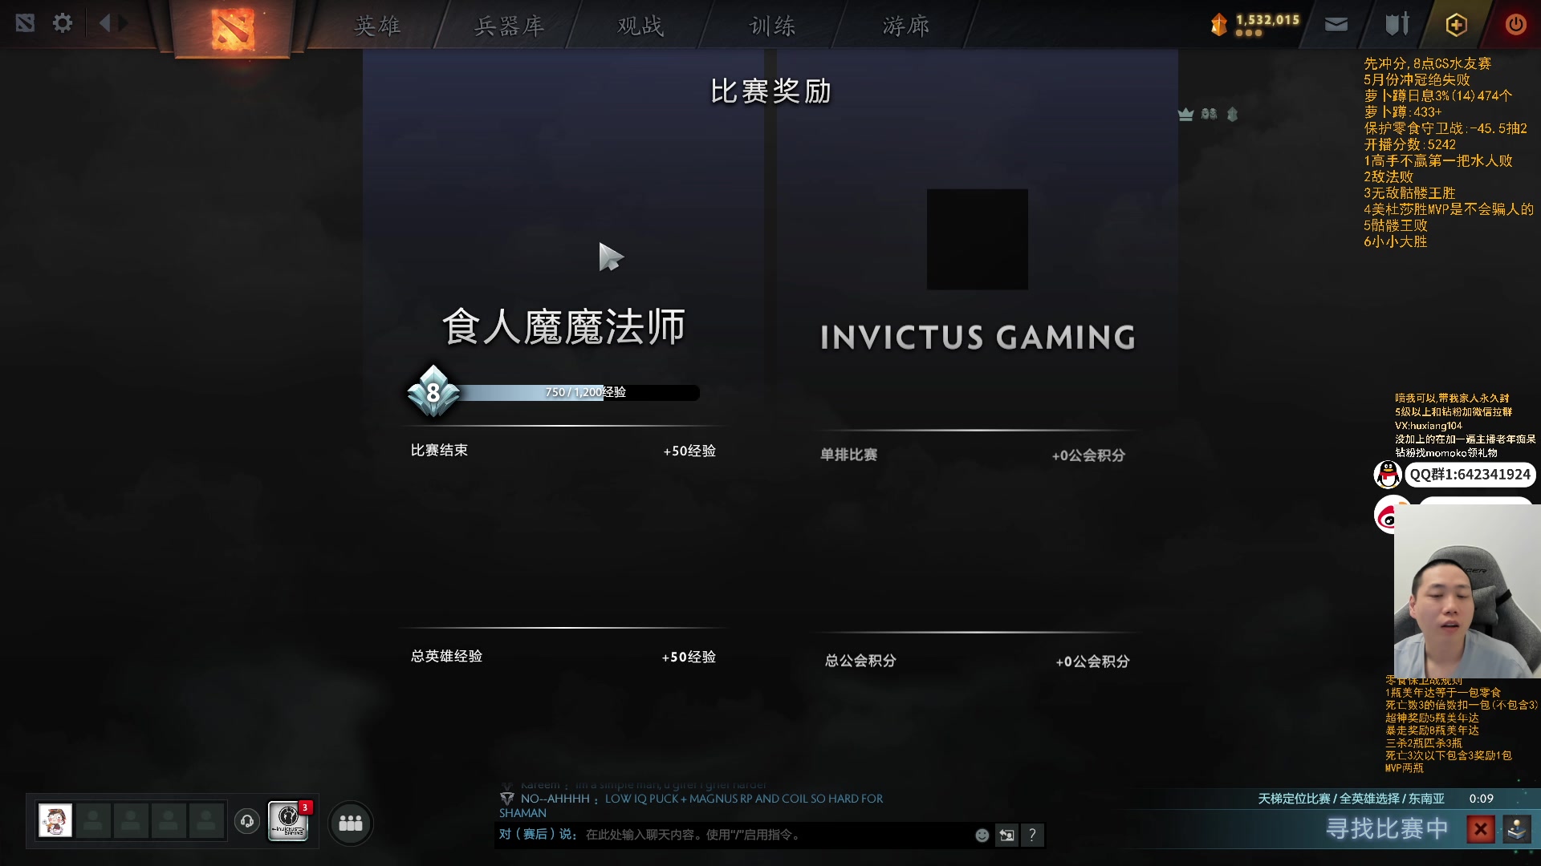Open the 游廊 tab
This screenshot has width=1541, height=866.
point(905,26)
